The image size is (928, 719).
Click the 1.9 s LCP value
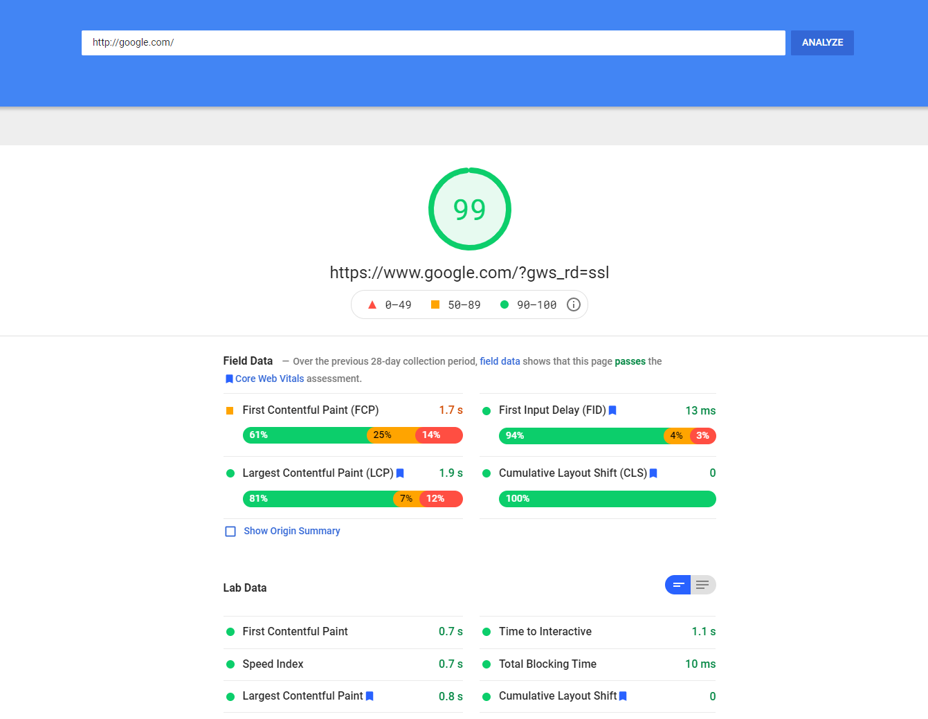[451, 473]
